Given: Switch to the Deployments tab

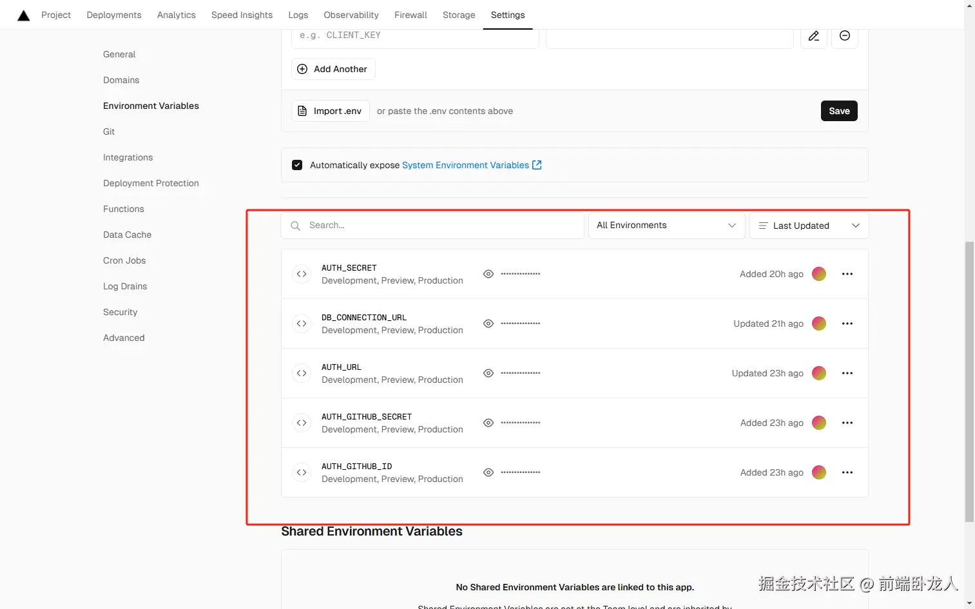Looking at the screenshot, I should tap(114, 15).
